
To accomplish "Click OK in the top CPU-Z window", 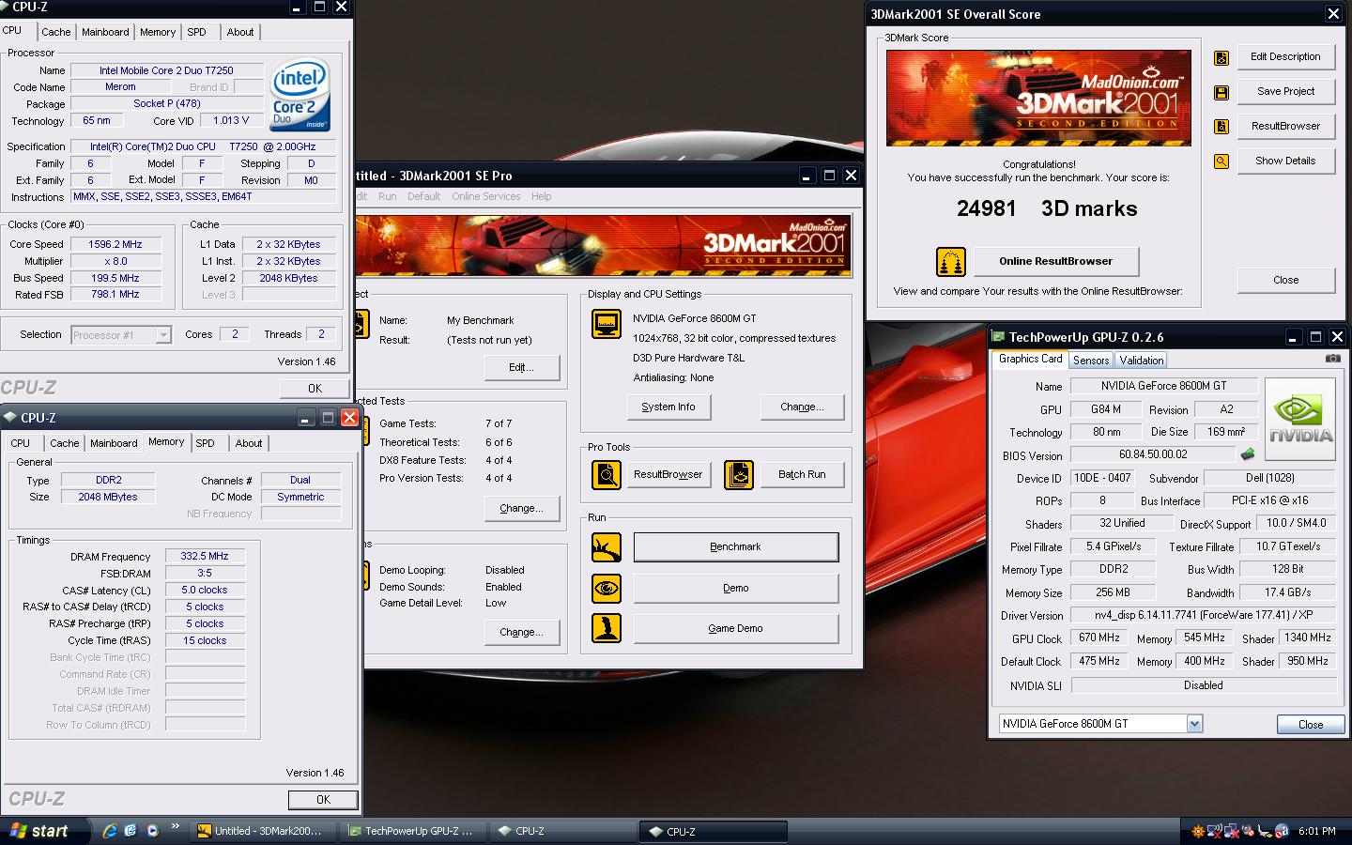I will tap(315, 389).
